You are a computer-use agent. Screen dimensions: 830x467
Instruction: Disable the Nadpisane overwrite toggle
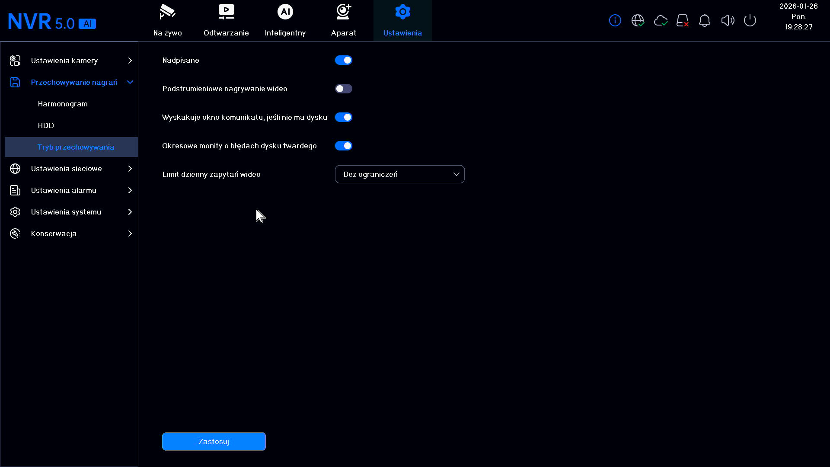tap(344, 60)
